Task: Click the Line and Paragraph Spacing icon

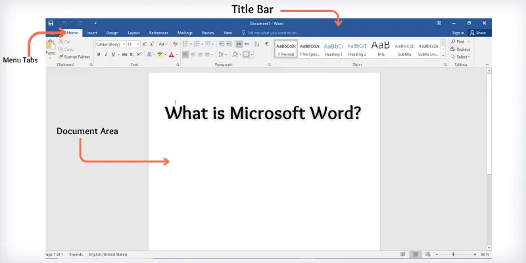Action: point(221,55)
